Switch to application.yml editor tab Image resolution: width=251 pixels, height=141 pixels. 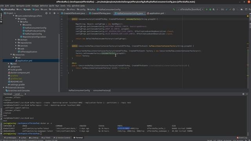(156, 13)
